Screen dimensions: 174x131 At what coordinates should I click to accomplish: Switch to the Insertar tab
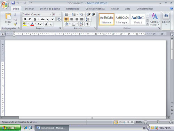29,9
